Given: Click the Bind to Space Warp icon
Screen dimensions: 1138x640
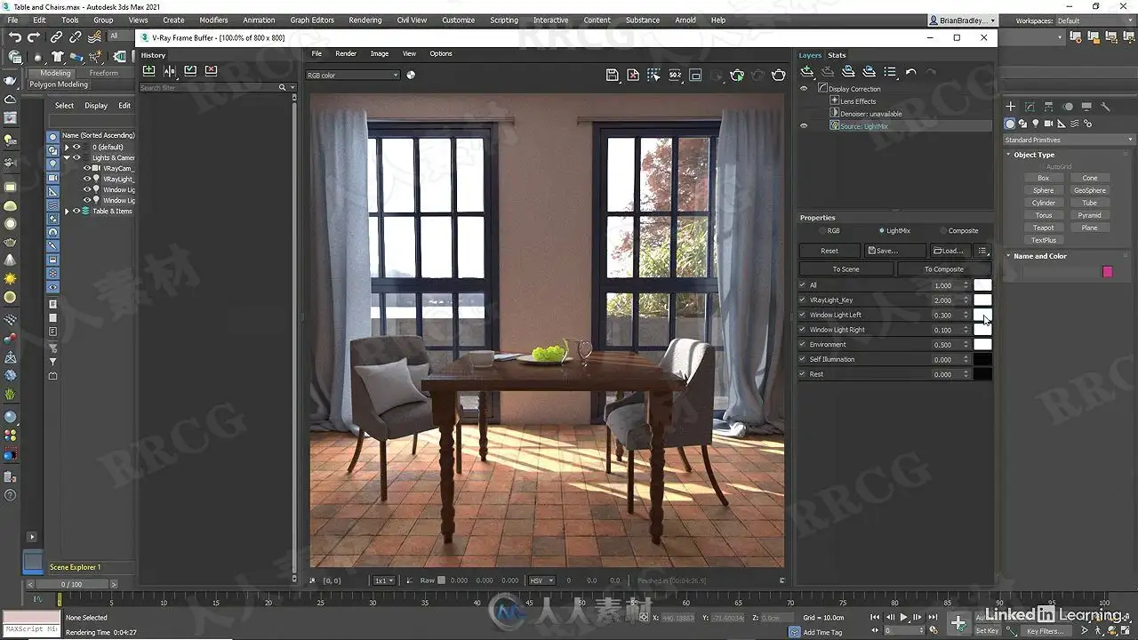Looking at the screenshot, I should 94,36.
